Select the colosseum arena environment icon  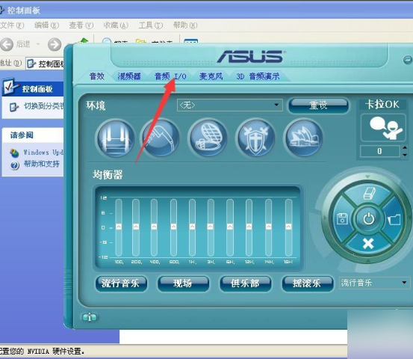(x=208, y=138)
